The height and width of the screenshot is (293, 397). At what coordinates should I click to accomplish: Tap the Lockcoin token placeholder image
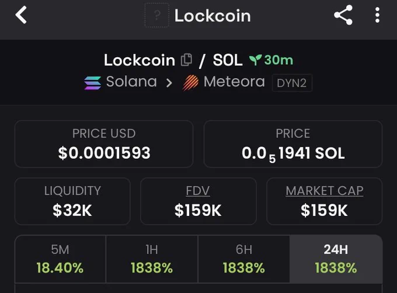pos(156,15)
